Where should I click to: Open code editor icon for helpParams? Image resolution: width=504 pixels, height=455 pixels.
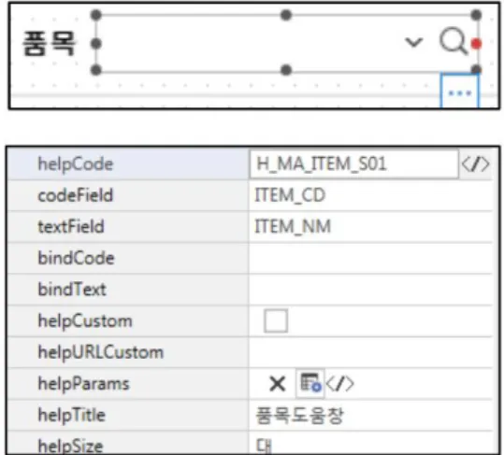coord(340,383)
